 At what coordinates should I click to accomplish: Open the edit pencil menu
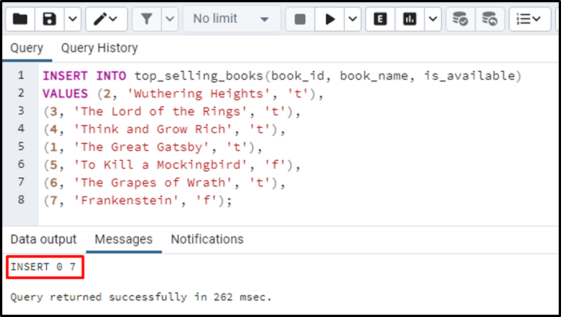coord(106,19)
